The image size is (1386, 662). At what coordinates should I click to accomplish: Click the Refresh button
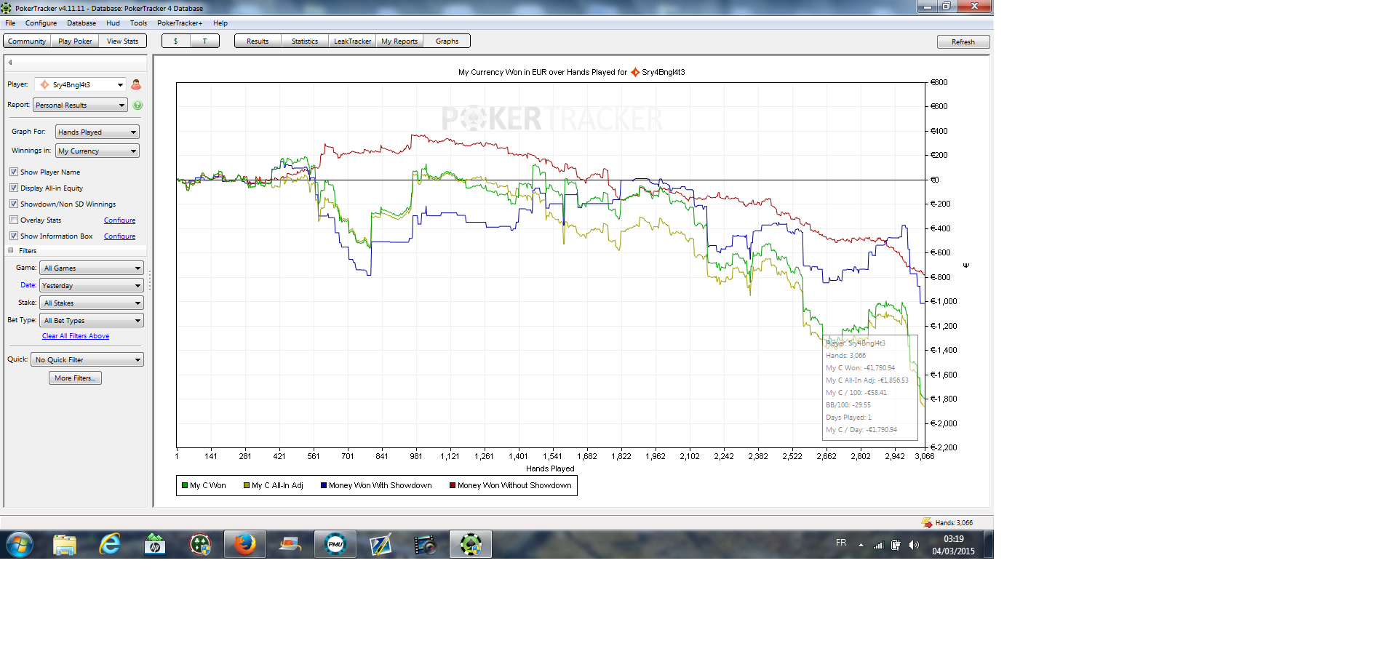(963, 42)
